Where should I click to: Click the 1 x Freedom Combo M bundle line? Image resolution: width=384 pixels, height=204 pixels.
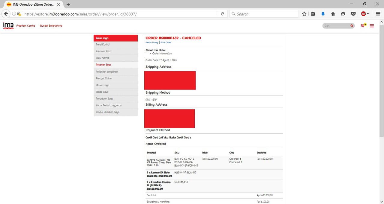pos(159,185)
